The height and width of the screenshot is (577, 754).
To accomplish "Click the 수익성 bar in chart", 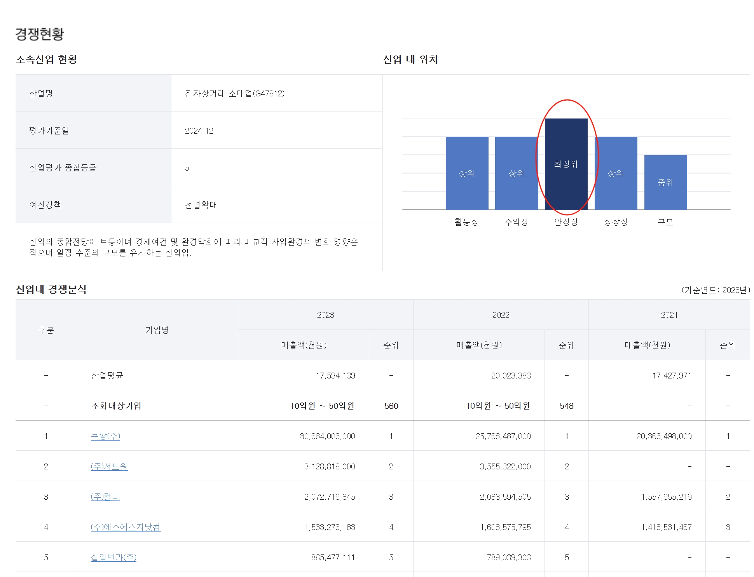I will 516,173.
